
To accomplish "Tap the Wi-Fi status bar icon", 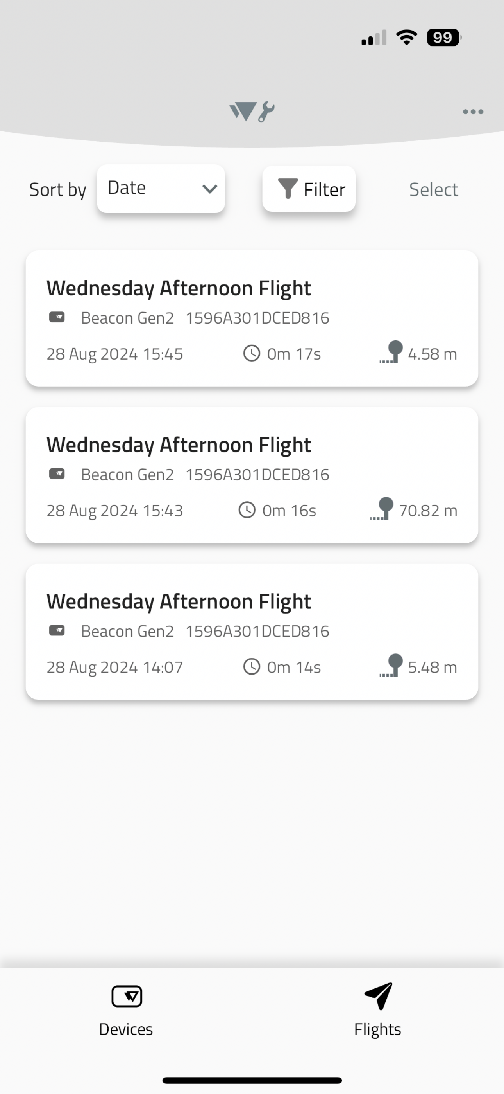I will (406, 38).
